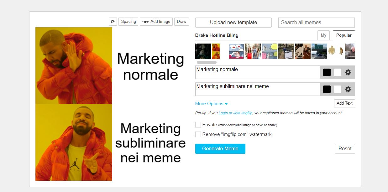Image resolution: width=388 pixels, height=192 pixels.
Task: Click the Add Image button
Action: click(x=156, y=22)
